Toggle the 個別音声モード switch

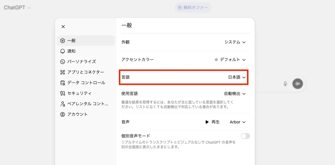(245, 136)
